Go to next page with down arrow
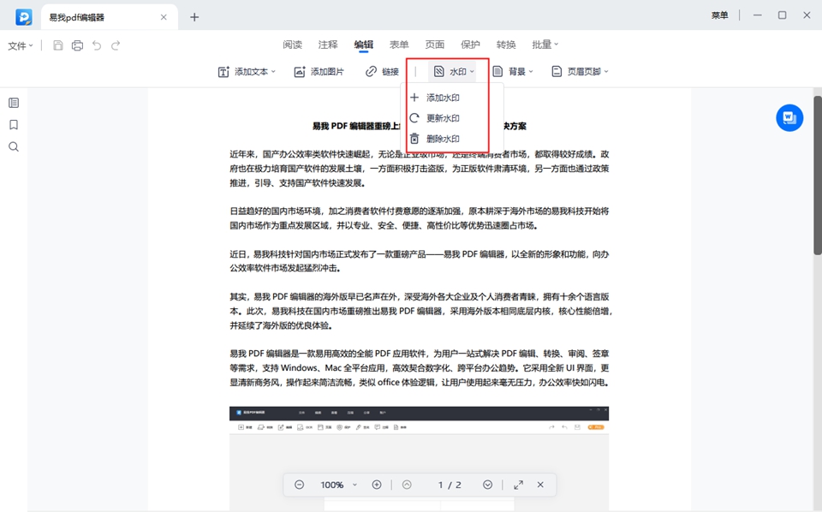822x512 pixels. tap(487, 485)
